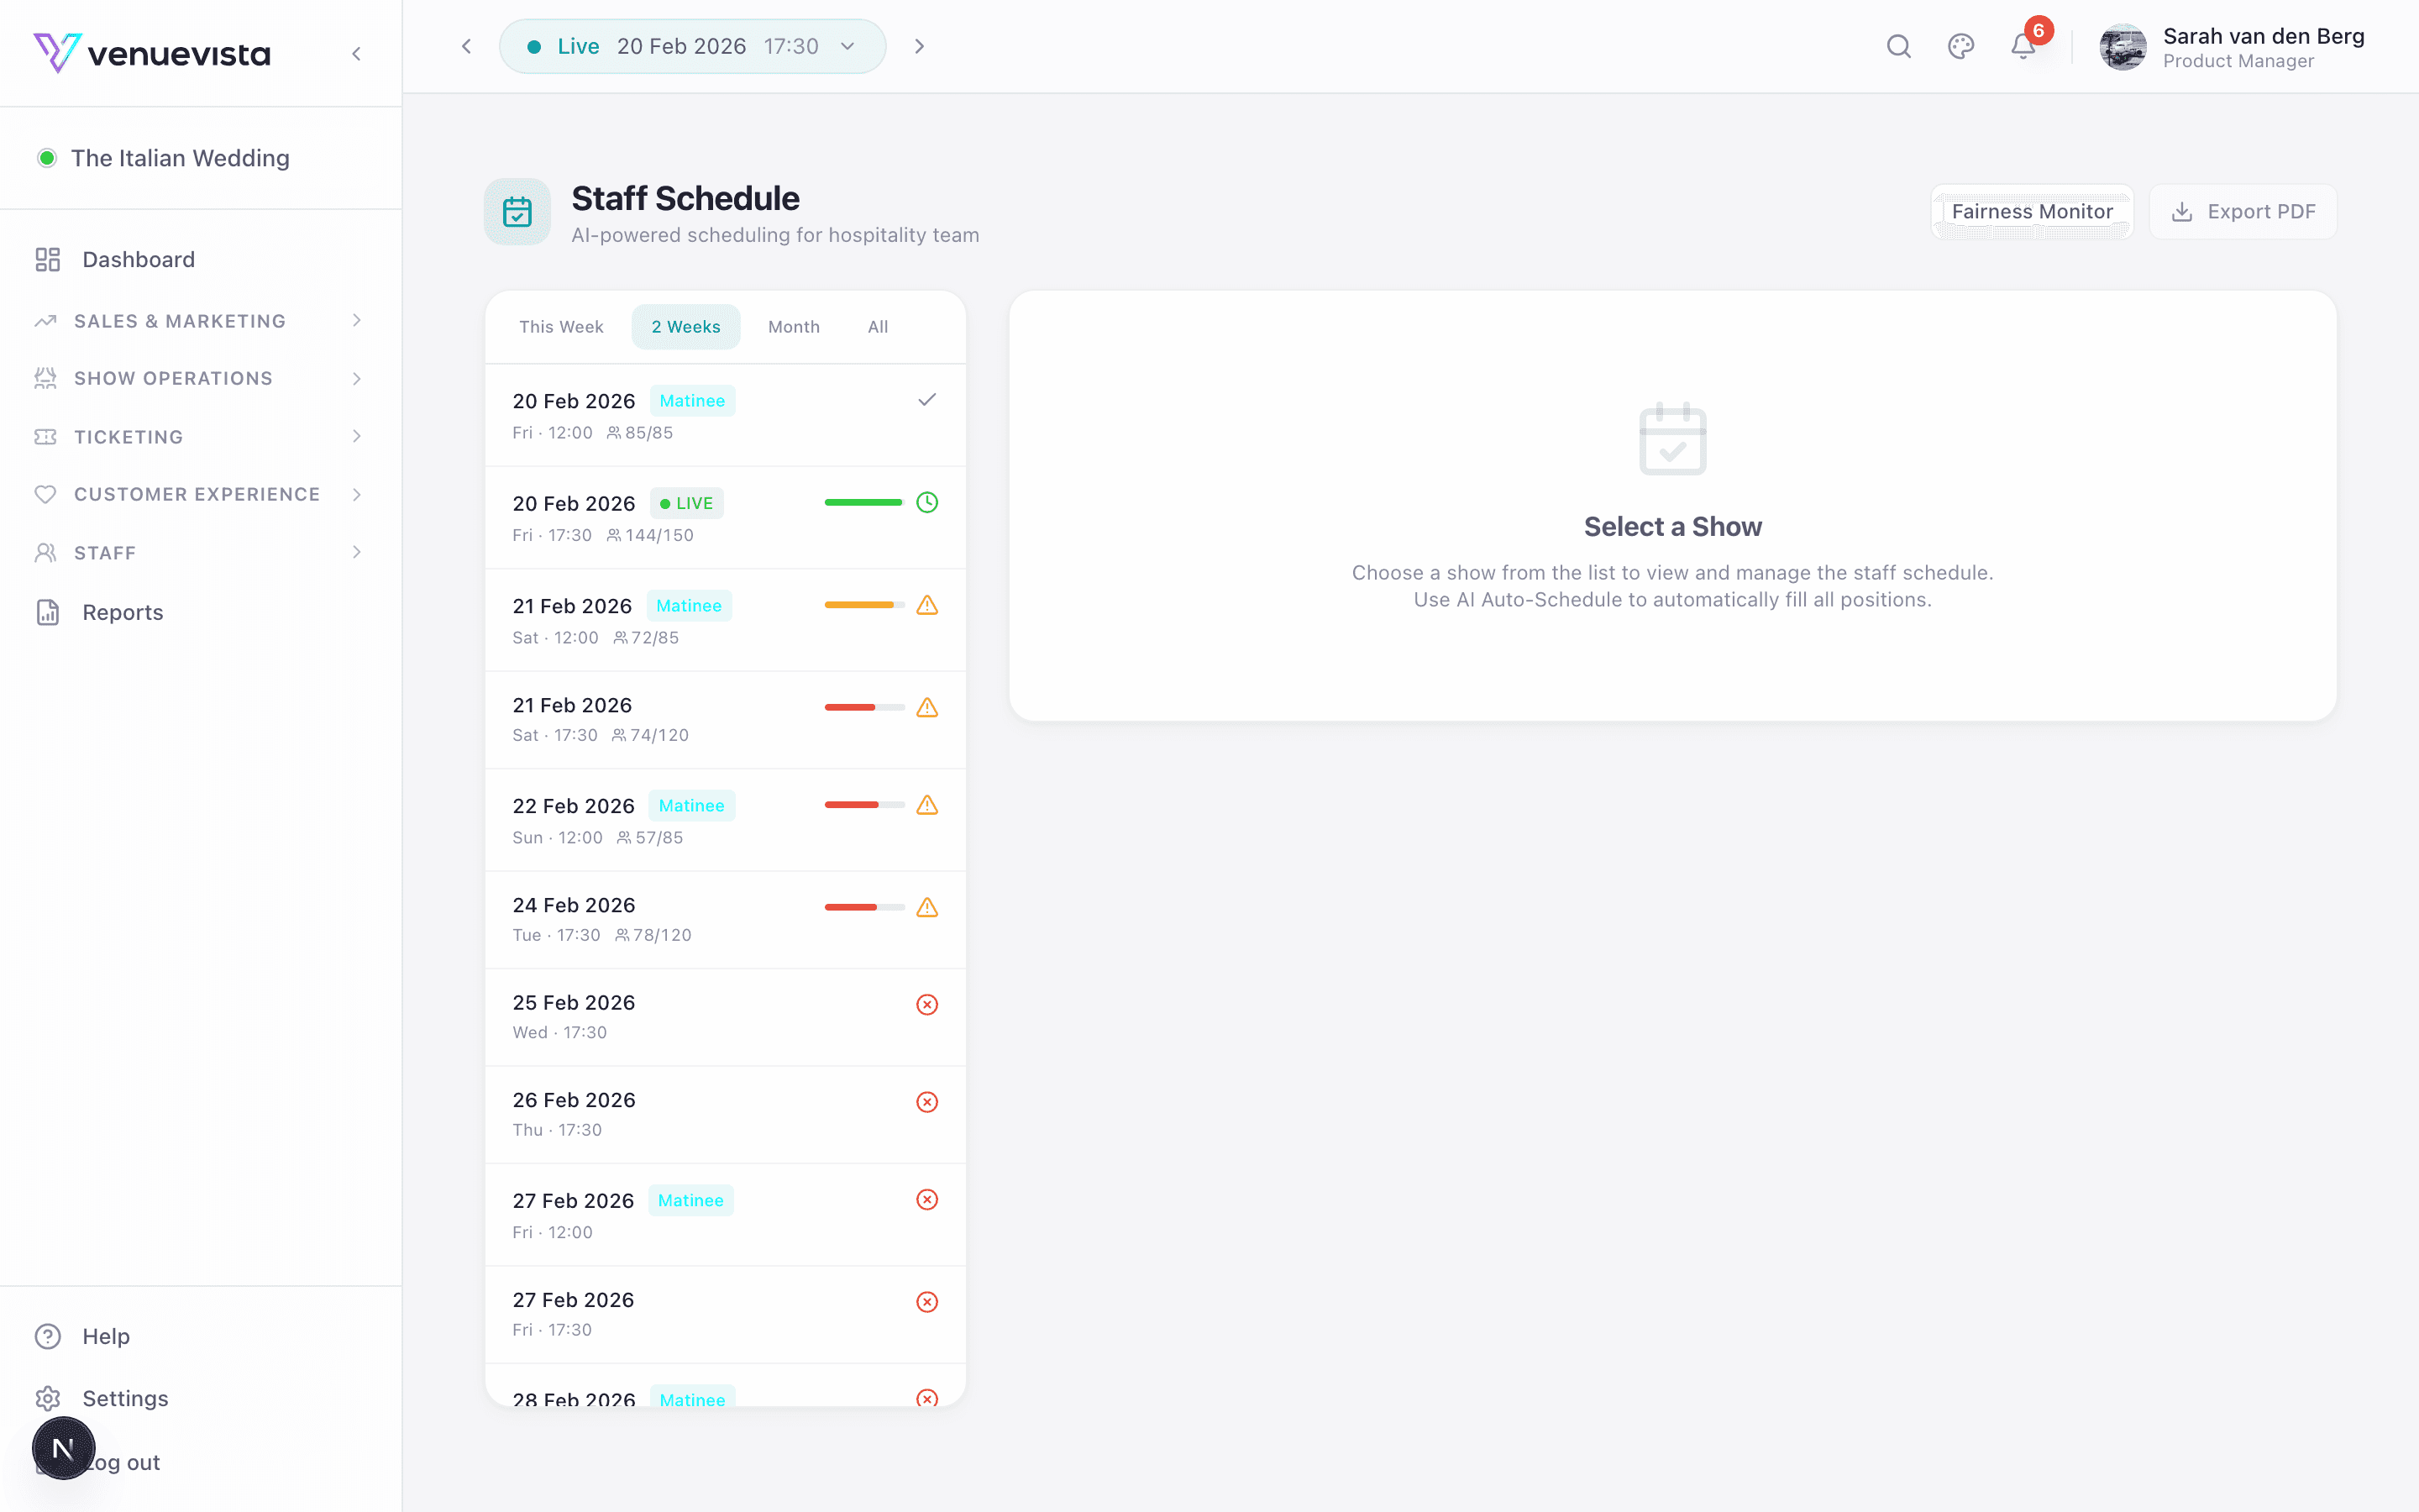This screenshot has width=2419, height=1512.
Task: Switch to the This Week tab
Action: 561,326
